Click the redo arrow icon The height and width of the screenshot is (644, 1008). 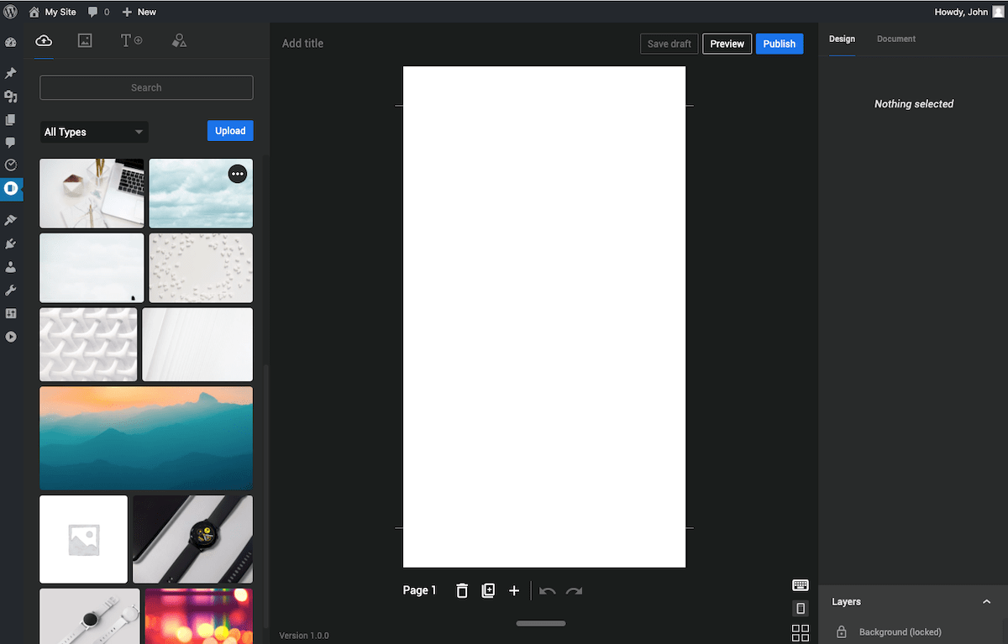point(574,591)
